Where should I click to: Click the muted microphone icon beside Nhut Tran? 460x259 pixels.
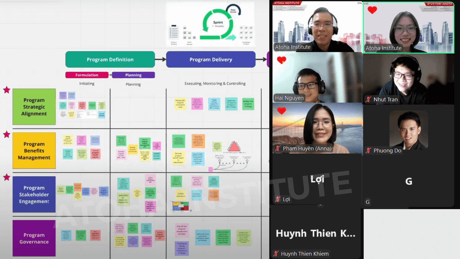point(368,99)
